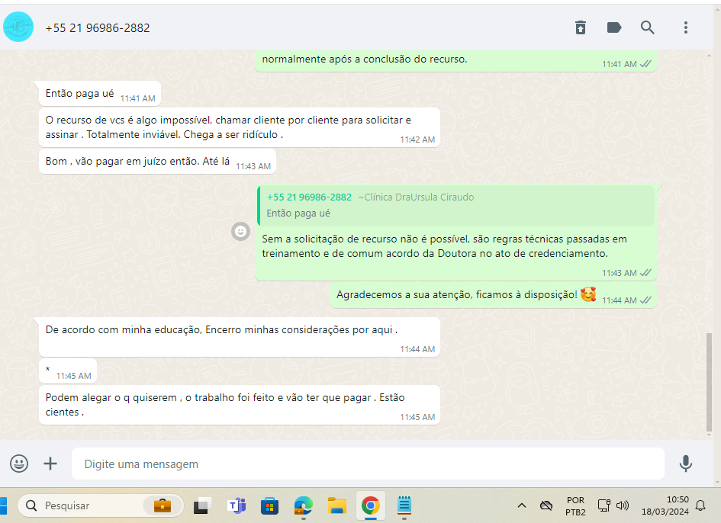Click the quoted sender number +55 21 96986-2882
This screenshot has height=523, width=721.
[x=309, y=197]
